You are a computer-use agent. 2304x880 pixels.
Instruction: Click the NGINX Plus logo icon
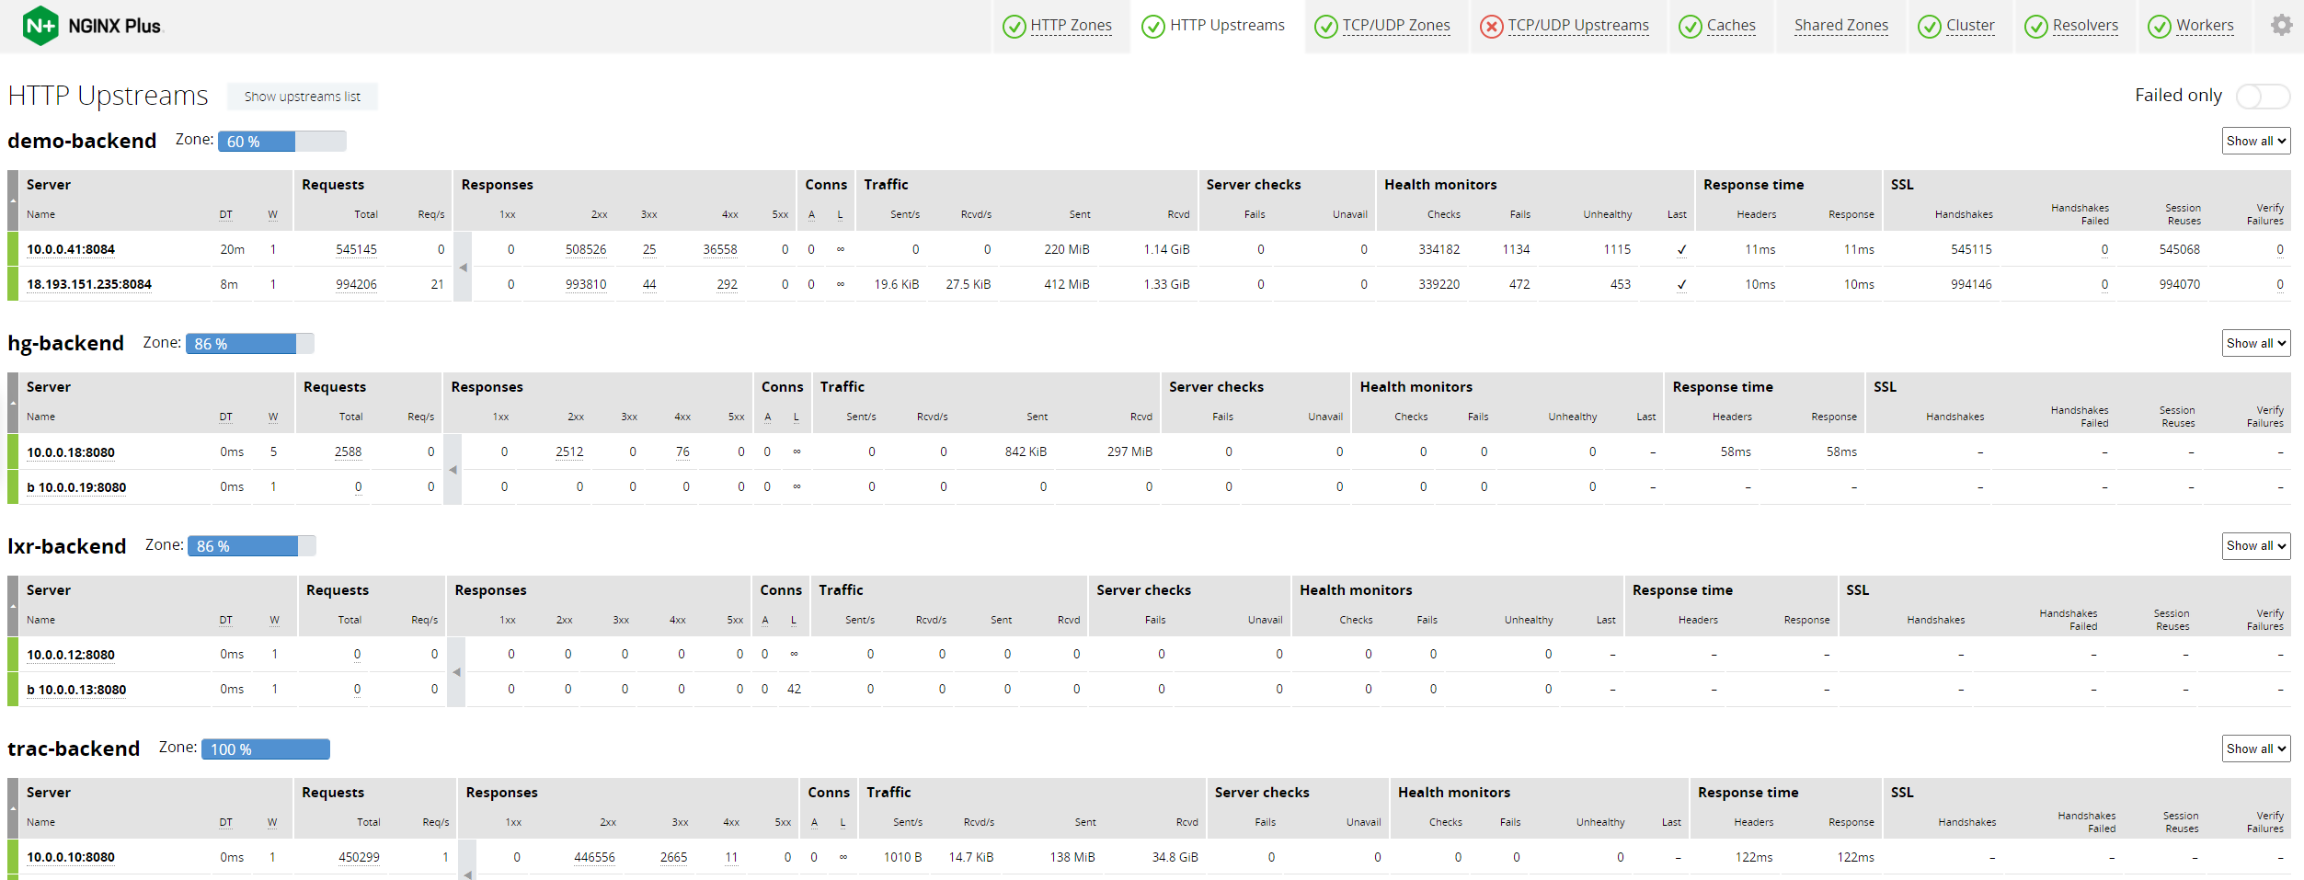tap(40, 26)
